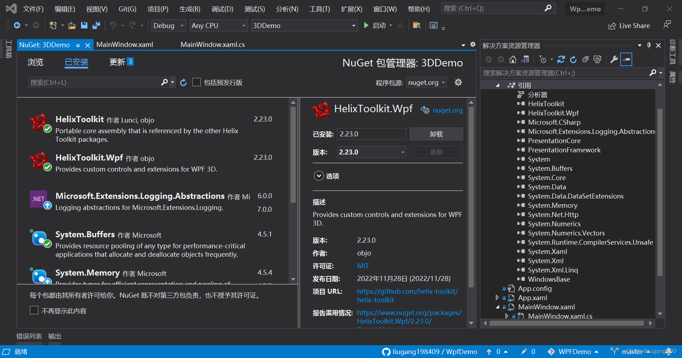The width and height of the screenshot is (682, 358).
Task: Open the MIT license link
Action: click(x=363, y=266)
